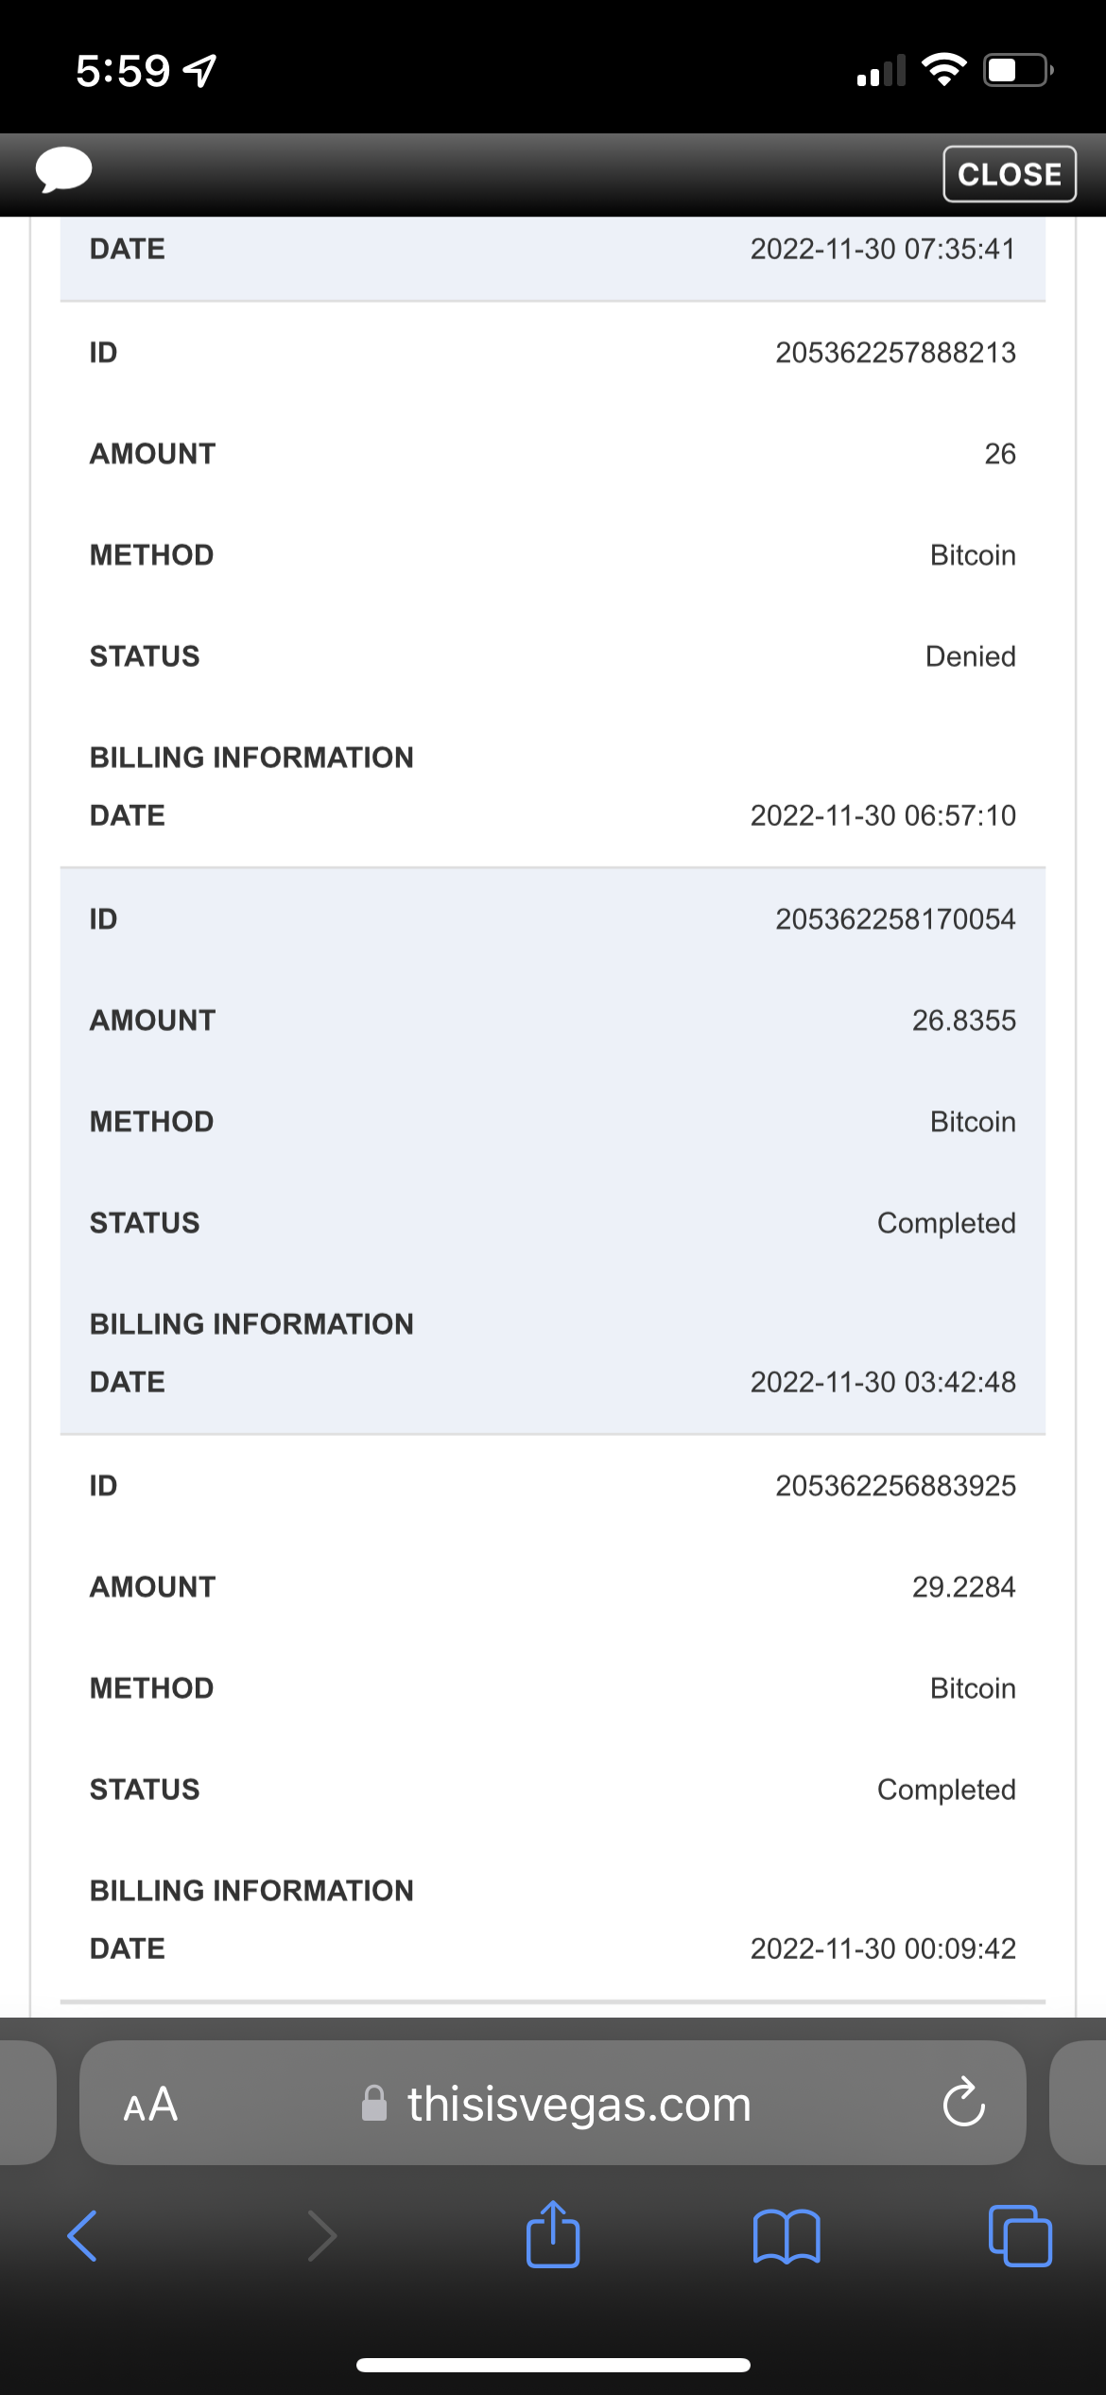1106x2395 pixels.
Task: Tap the lock icon beside the URL
Action: [374, 2104]
